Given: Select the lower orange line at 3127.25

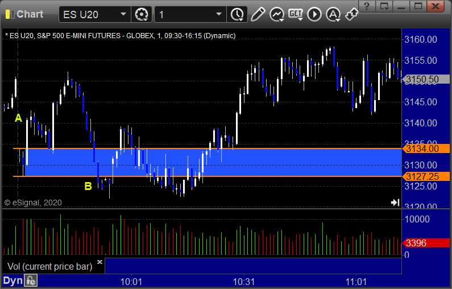Looking at the screenshot, I should (208, 176).
